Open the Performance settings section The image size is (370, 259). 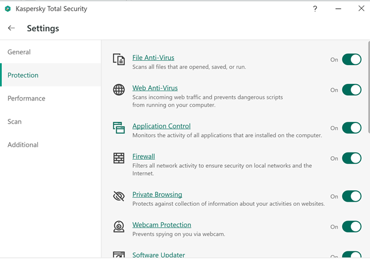point(50,98)
